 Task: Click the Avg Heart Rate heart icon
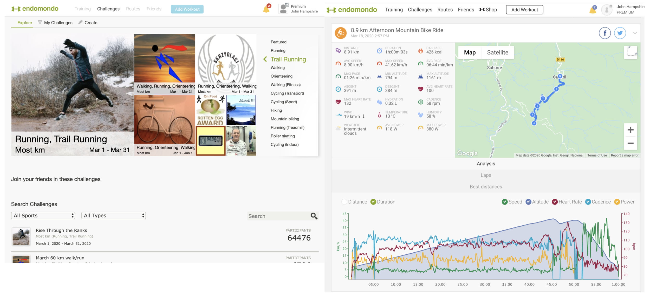pyautogui.click(x=420, y=89)
